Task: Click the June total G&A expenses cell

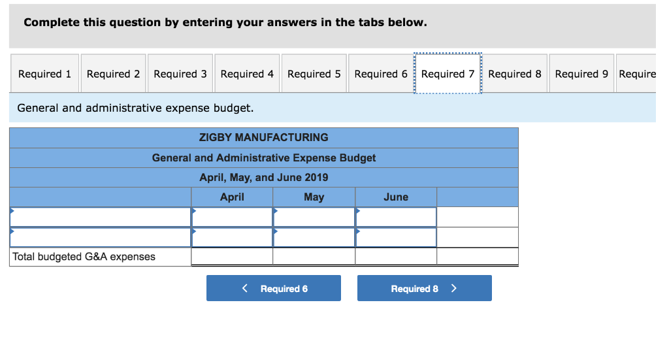Action: [396, 257]
